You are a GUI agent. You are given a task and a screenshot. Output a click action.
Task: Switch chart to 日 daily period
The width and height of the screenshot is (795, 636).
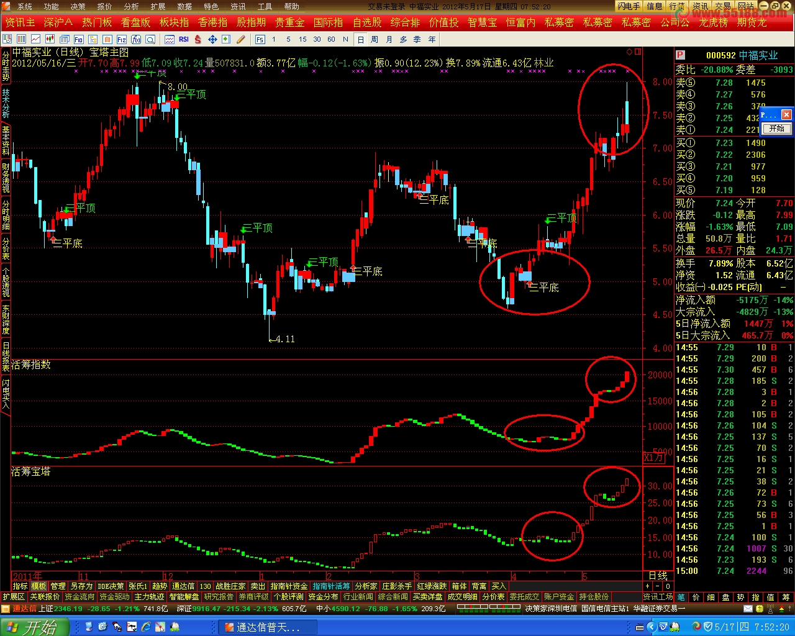(360, 39)
